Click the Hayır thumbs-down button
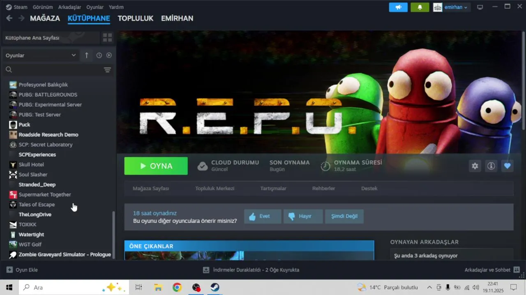 click(x=303, y=216)
